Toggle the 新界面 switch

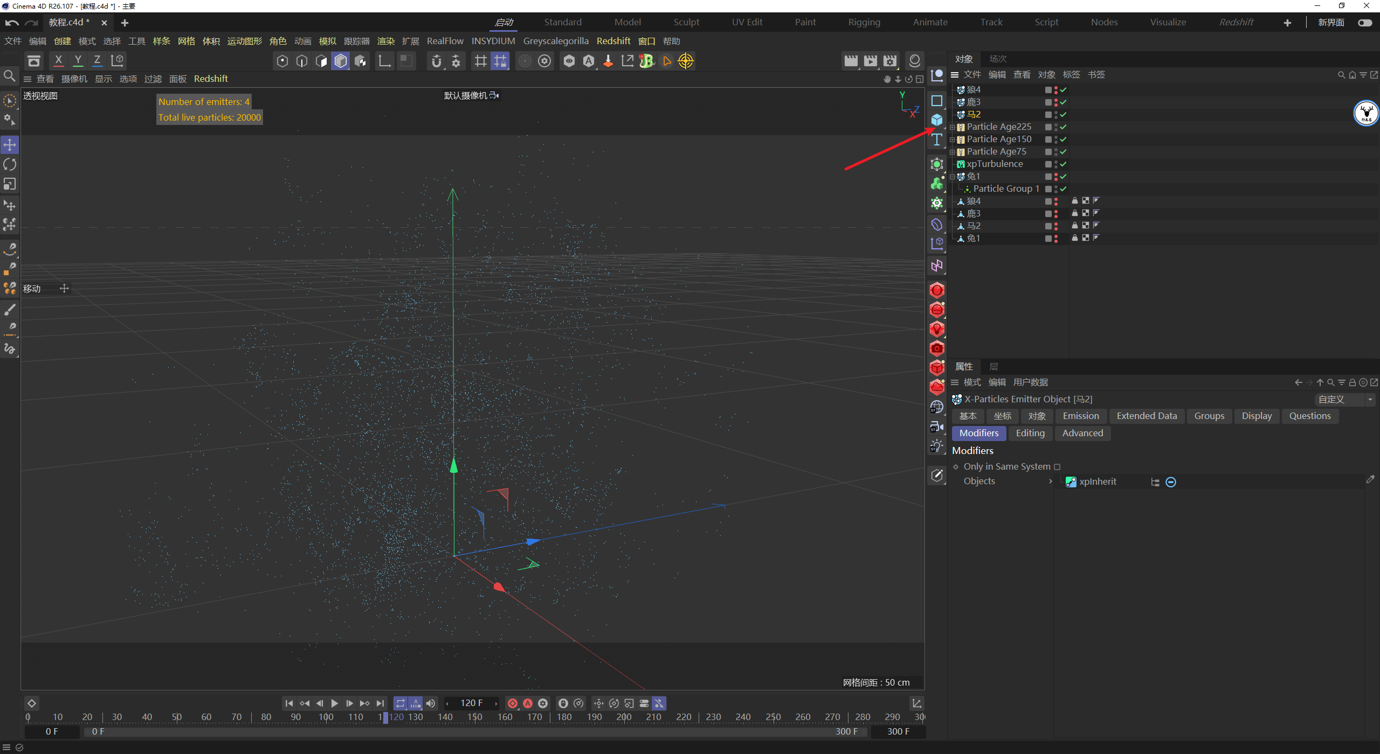coord(1365,23)
